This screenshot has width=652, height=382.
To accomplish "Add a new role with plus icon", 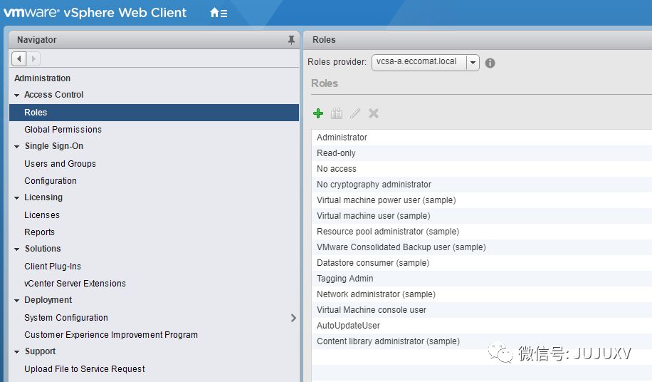I will coord(318,113).
